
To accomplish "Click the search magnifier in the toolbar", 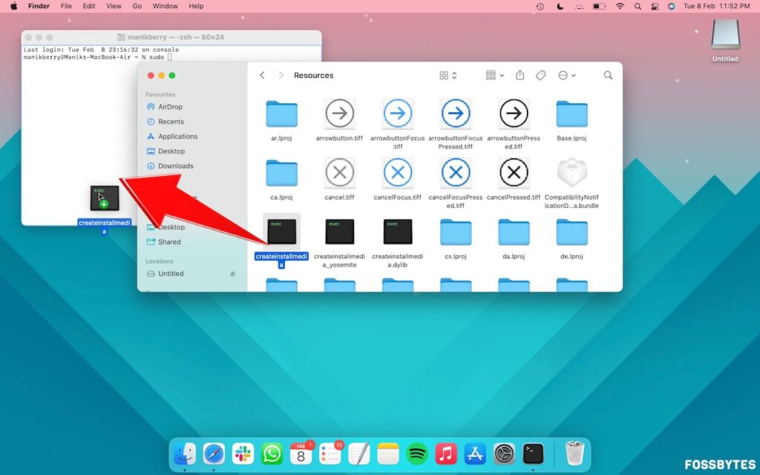I will click(608, 75).
